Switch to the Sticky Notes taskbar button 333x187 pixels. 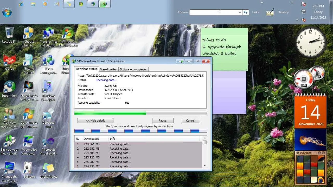(69, 4)
